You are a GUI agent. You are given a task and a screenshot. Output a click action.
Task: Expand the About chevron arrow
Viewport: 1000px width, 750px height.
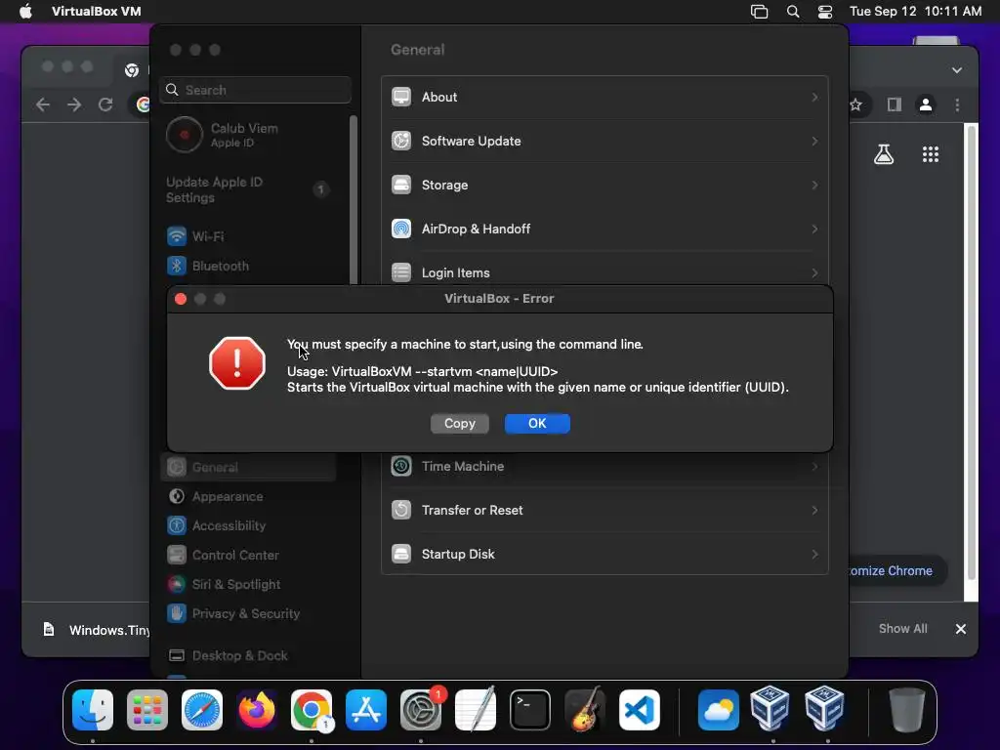pyautogui.click(x=814, y=97)
